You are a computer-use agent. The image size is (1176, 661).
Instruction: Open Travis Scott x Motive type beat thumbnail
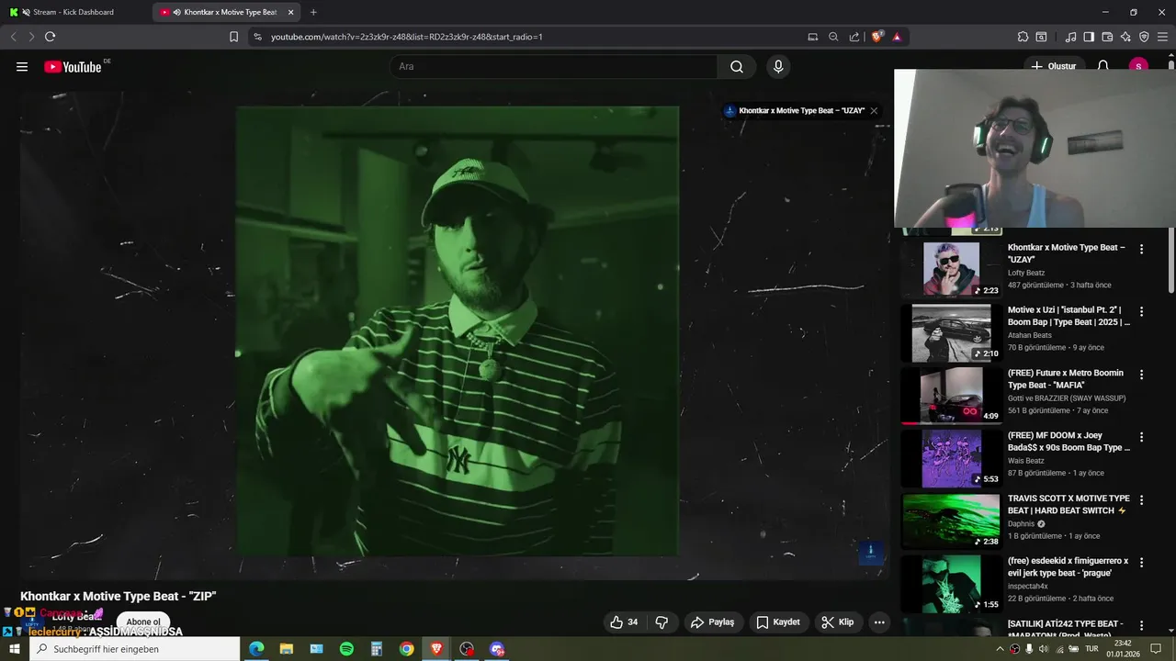pyautogui.click(x=951, y=521)
